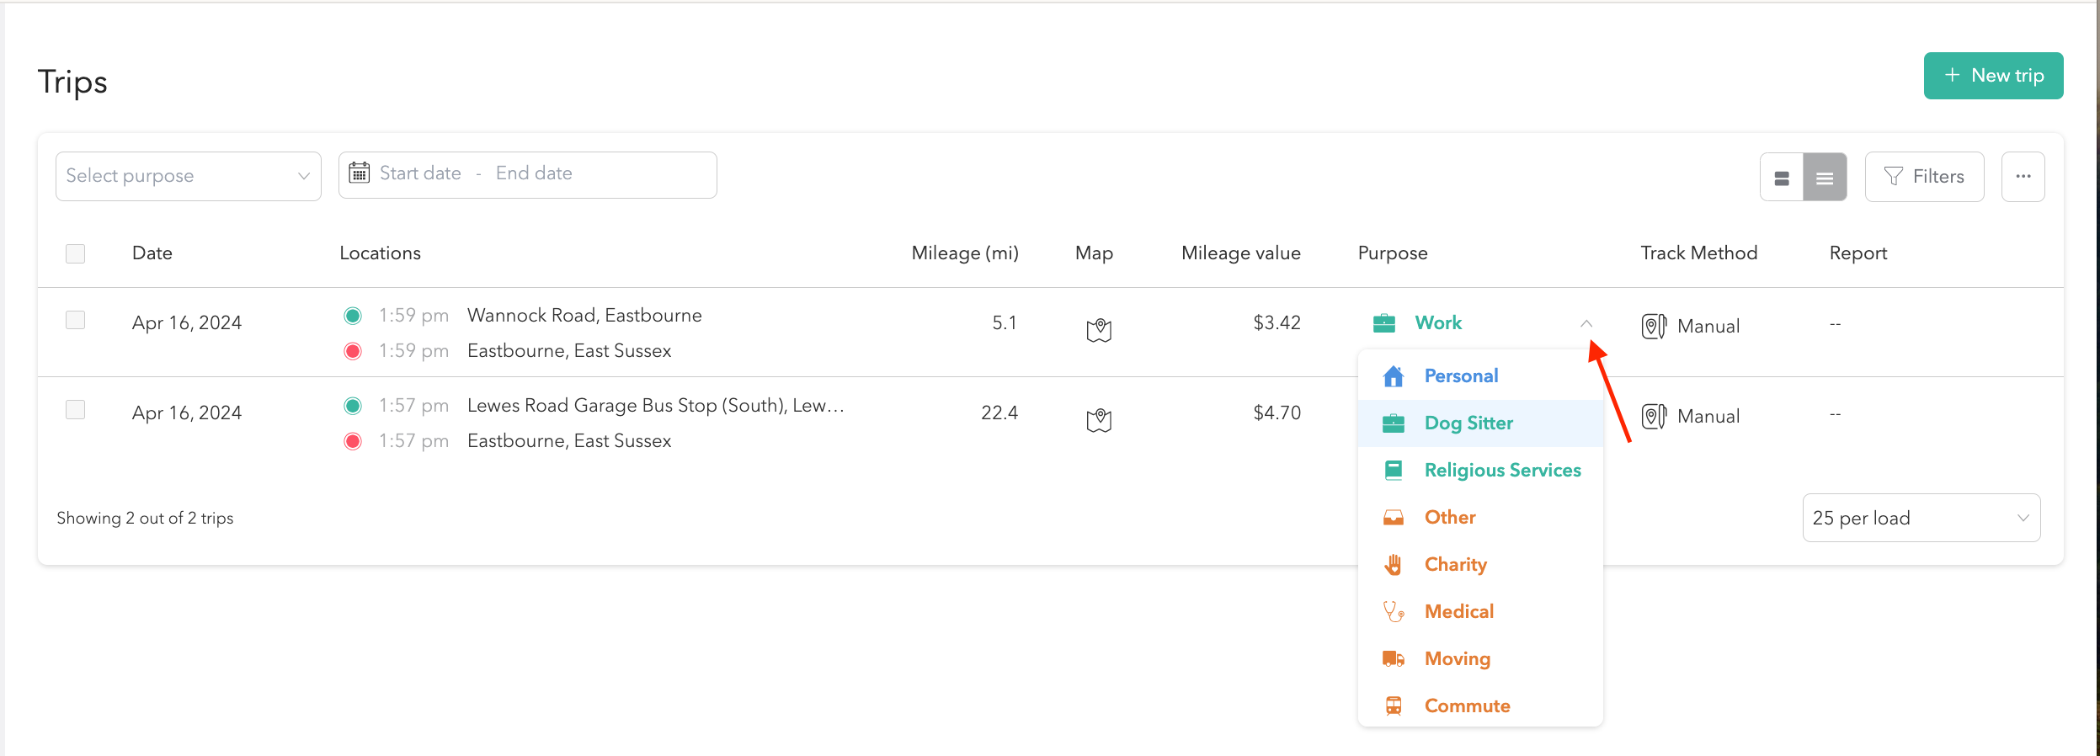Open map for Lewes Road Garage trip
This screenshot has height=756, width=2100.
coord(1098,419)
